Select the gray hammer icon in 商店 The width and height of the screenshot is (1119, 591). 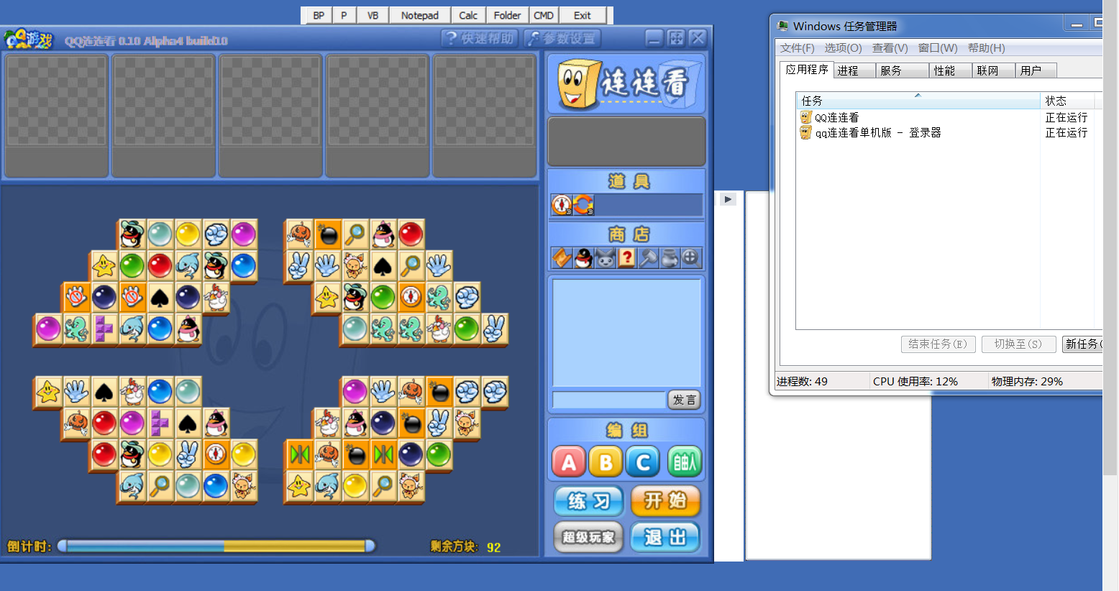click(x=648, y=257)
